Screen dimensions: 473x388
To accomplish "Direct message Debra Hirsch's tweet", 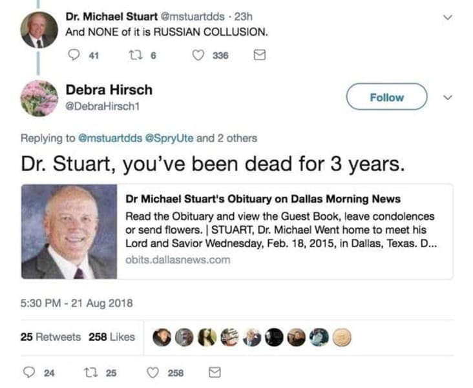I will pos(215,373).
